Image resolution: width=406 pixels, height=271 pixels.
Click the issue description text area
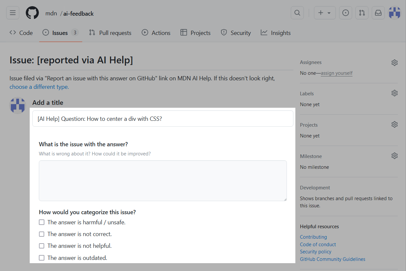[163, 181]
